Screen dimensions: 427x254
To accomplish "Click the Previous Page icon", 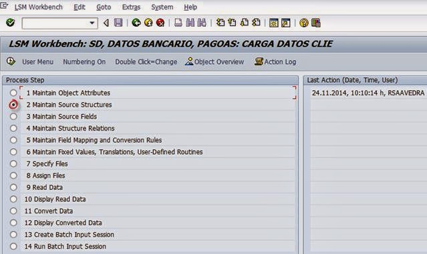I will 232,23.
